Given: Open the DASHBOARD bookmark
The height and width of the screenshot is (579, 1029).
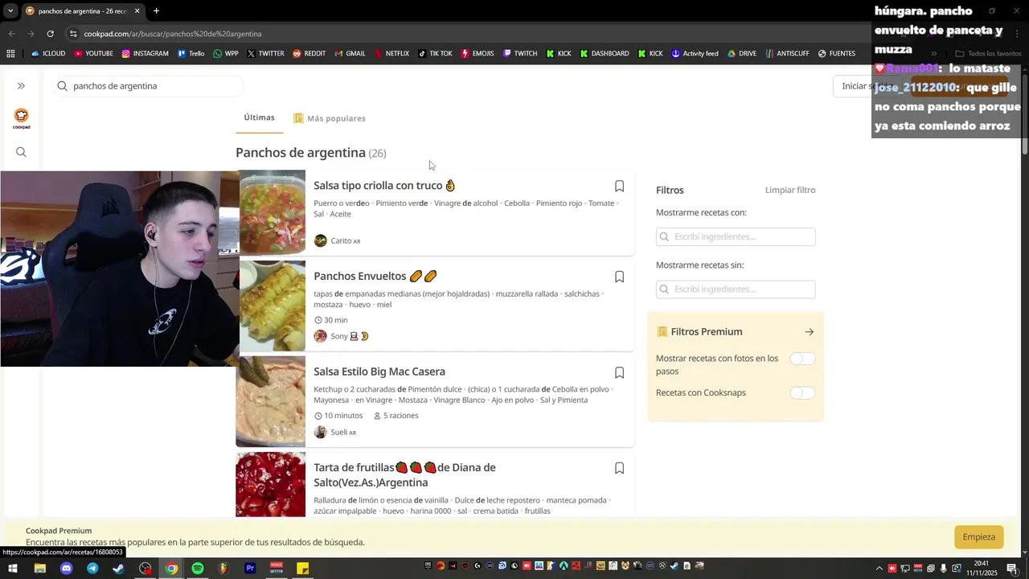Looking at the screenshot, I should pyautogui.click(x=604, y=54).
